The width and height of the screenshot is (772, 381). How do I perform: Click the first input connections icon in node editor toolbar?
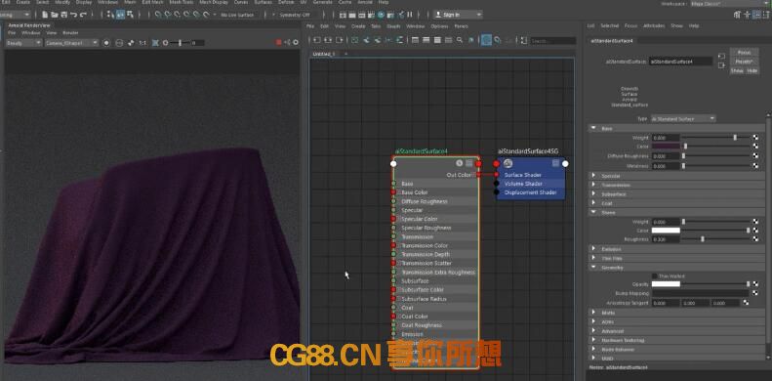pos(317,40)
